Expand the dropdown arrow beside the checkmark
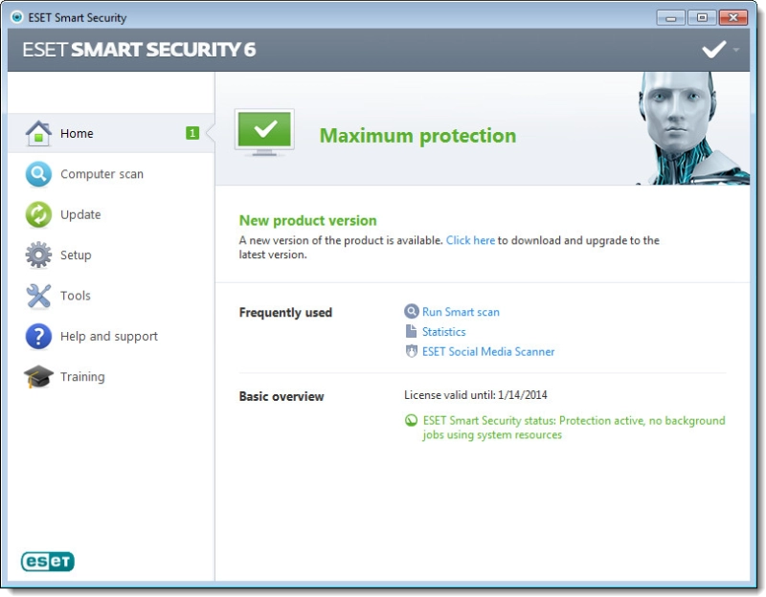The width and height of the screenshot is (766, 597). tap(735, 50)
